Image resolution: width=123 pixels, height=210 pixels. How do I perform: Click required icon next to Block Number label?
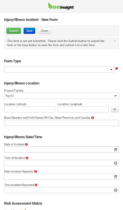click(92, 118)
